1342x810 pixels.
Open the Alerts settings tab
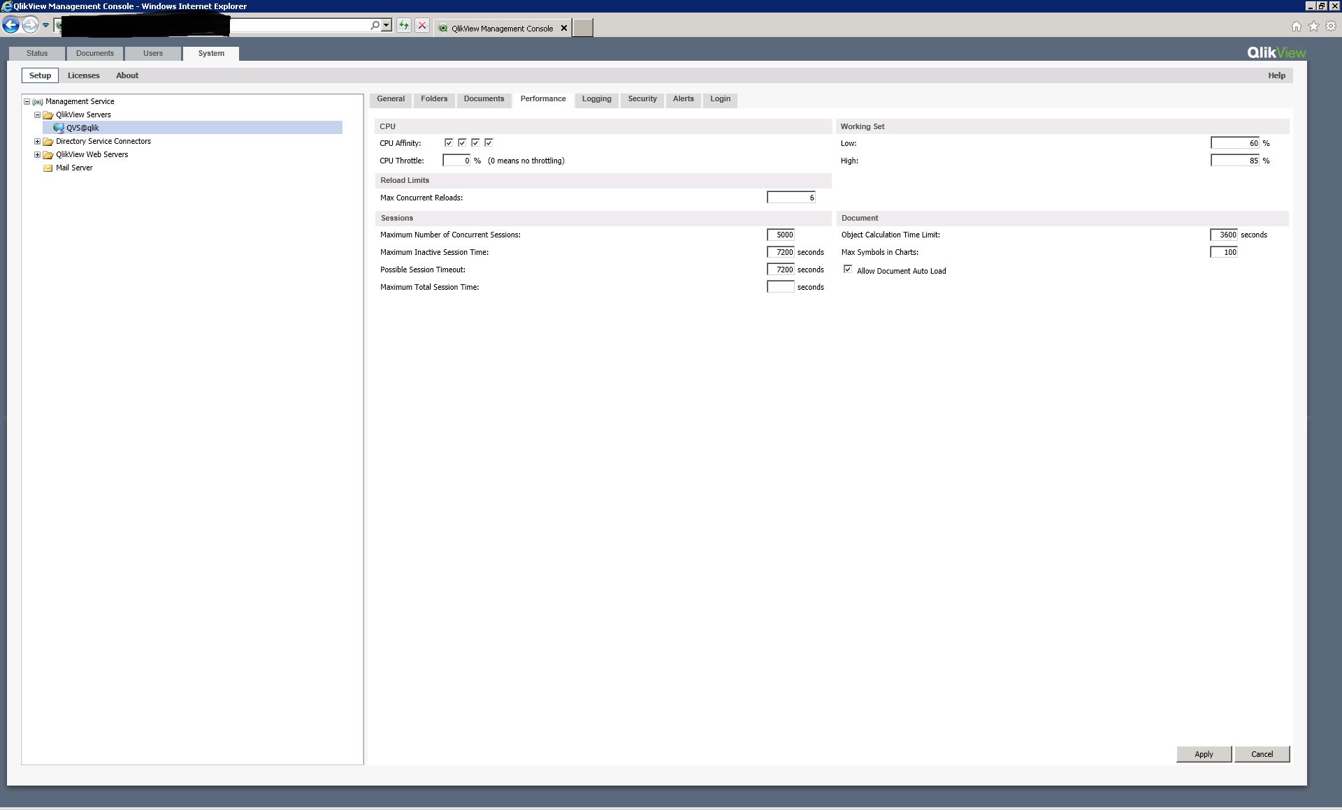pyautogui.click(x=684, y=99)
